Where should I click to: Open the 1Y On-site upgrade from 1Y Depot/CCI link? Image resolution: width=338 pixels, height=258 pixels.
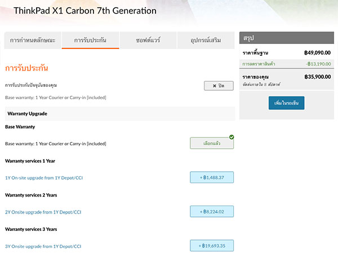pos(44,178)
